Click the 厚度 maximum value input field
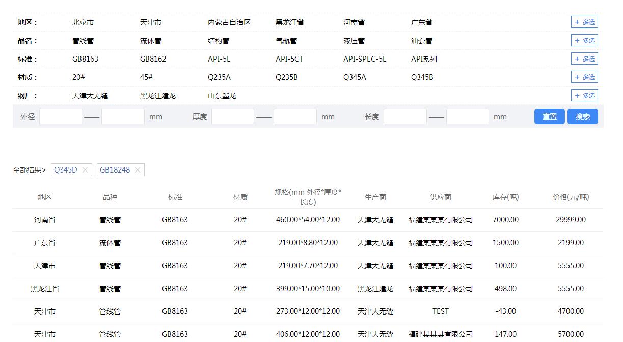The width and height of the screenshot is (623, 342). click(295, 116)
